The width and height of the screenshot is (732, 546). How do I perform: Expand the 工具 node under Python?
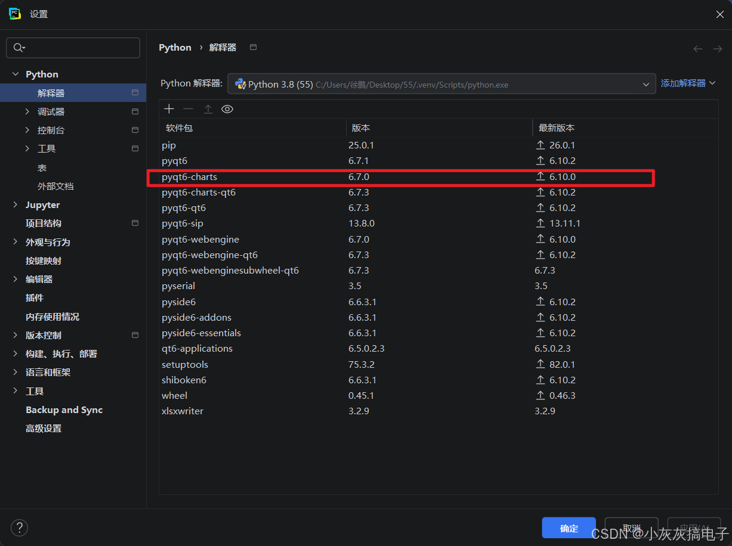[x=27, y=148]
